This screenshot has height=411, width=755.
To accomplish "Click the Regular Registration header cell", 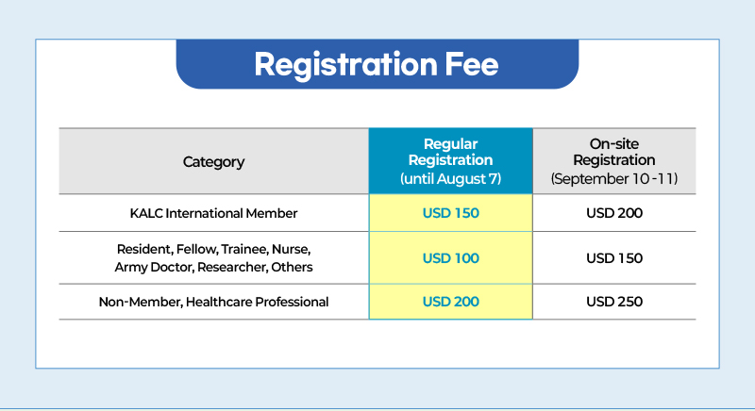I will point(451,161).
